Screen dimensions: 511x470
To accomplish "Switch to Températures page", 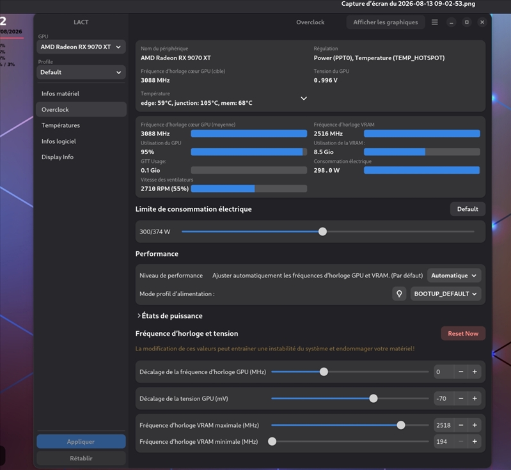I will point(81,125).
